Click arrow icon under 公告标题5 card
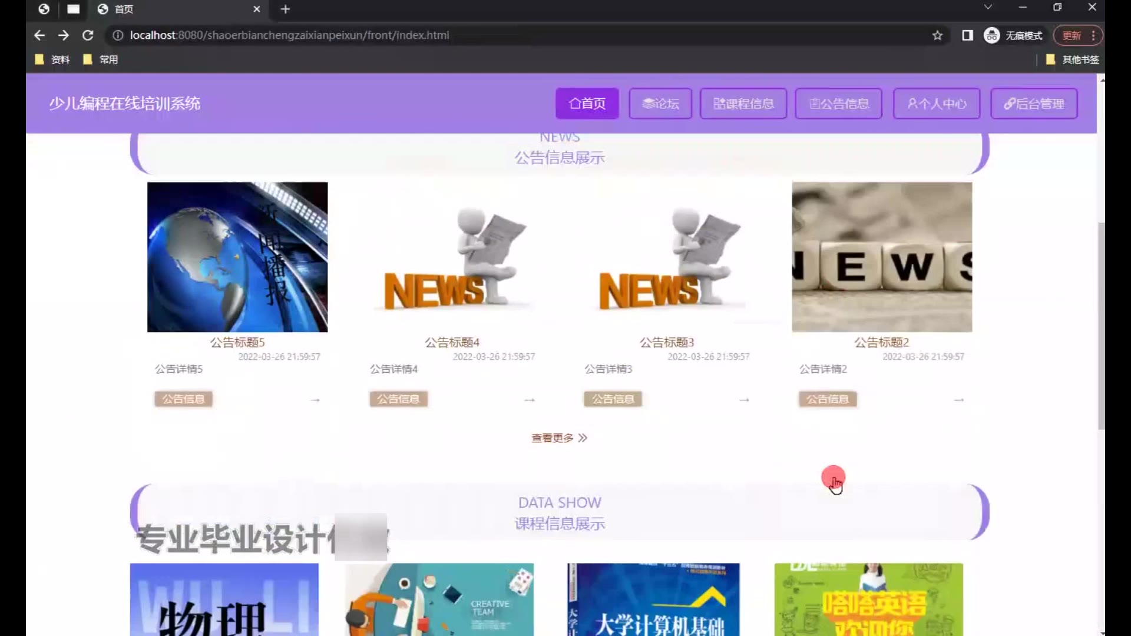 [x=315, y=400]
